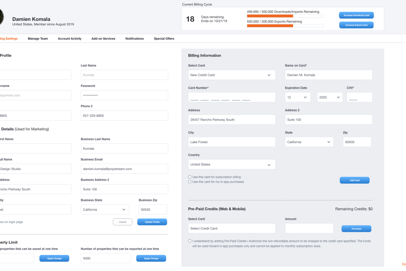Expand the expiration month dropdown
Screen dimensions: 406x271
(298, 97)
